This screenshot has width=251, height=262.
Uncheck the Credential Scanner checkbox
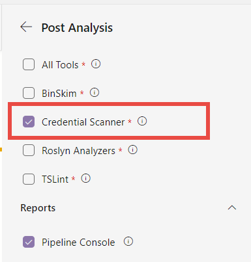click(x=29, y=122)
